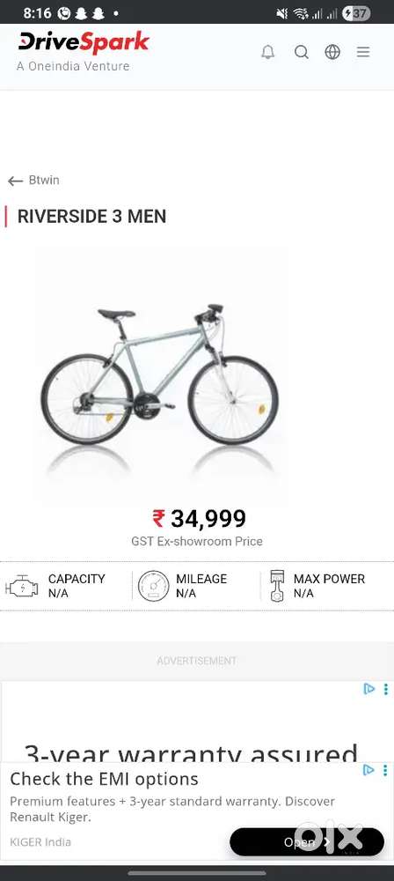The image size is (394, 881).
Task: Tap the engine capacity icon
Action: (22, 588)
